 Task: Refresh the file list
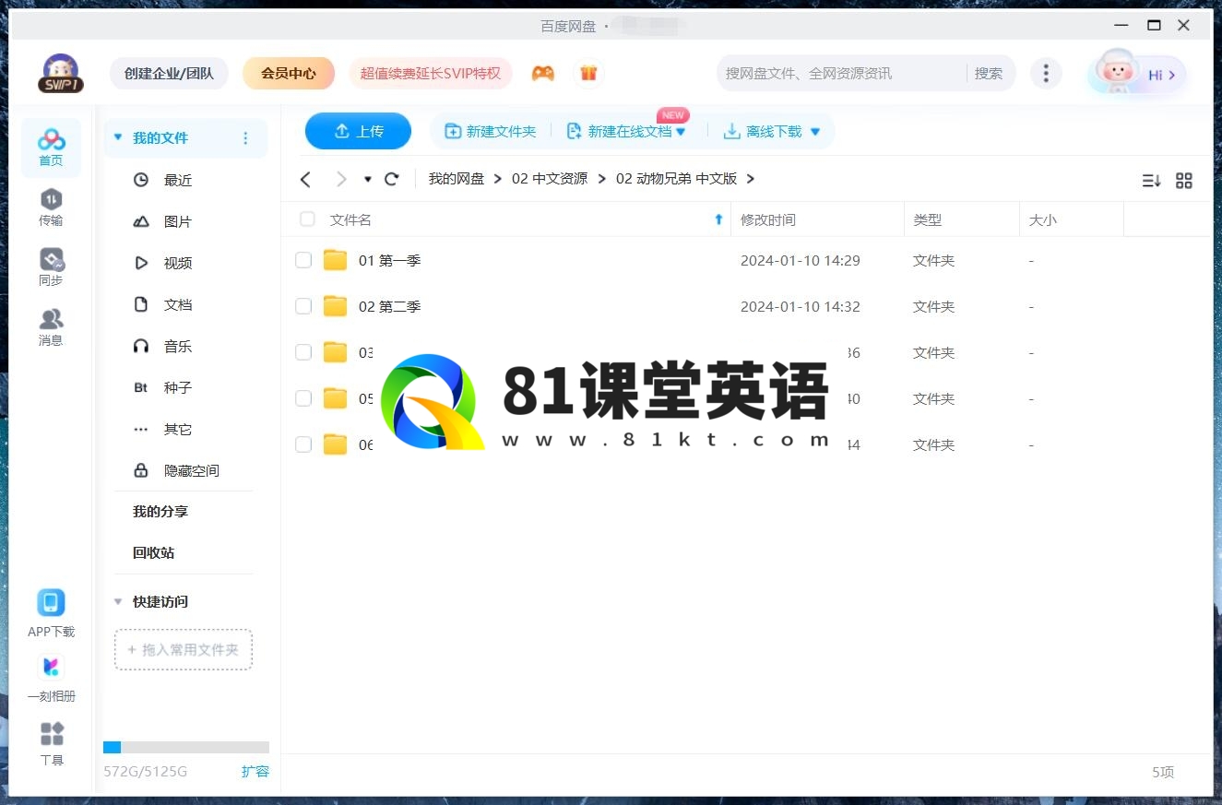(392, 179)
